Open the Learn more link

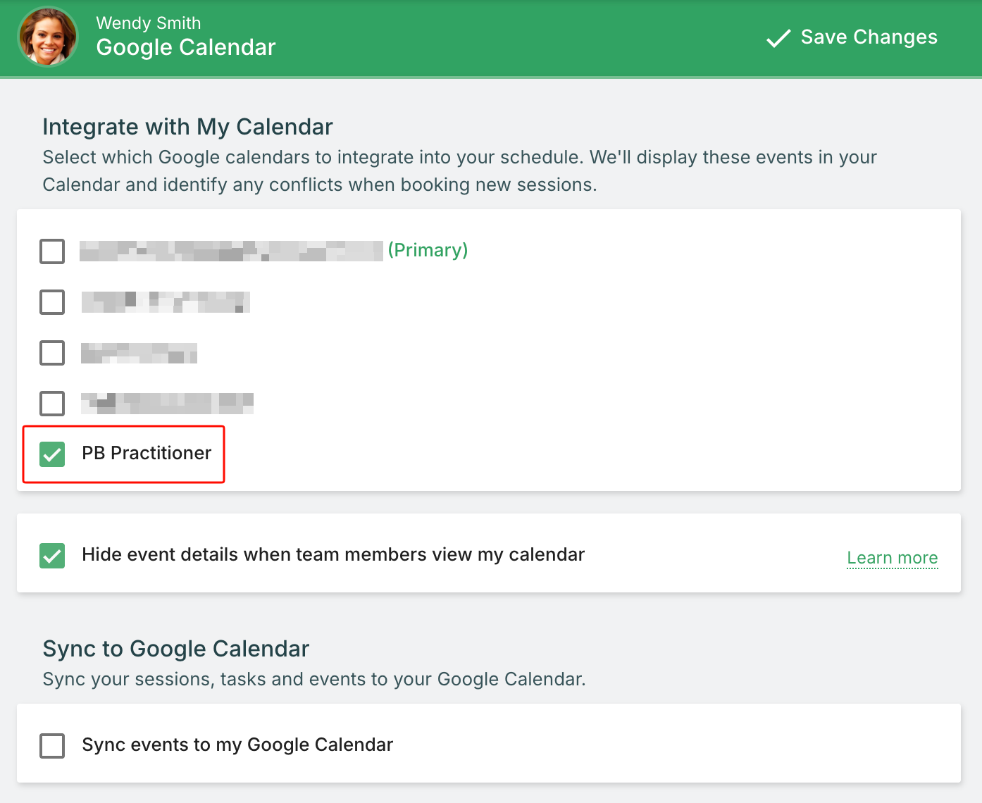892,558
